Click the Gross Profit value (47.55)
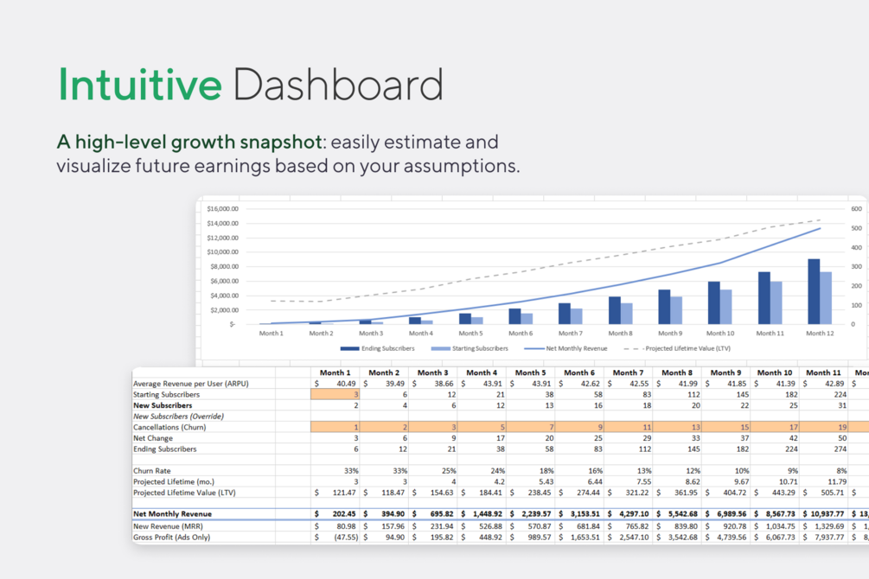 (346, 537)
